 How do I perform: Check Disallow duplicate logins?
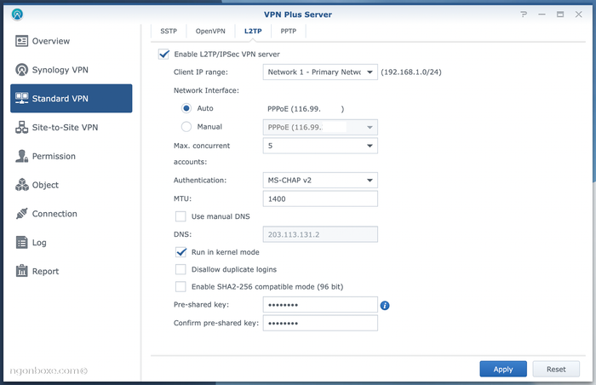(x=181, y=269)
